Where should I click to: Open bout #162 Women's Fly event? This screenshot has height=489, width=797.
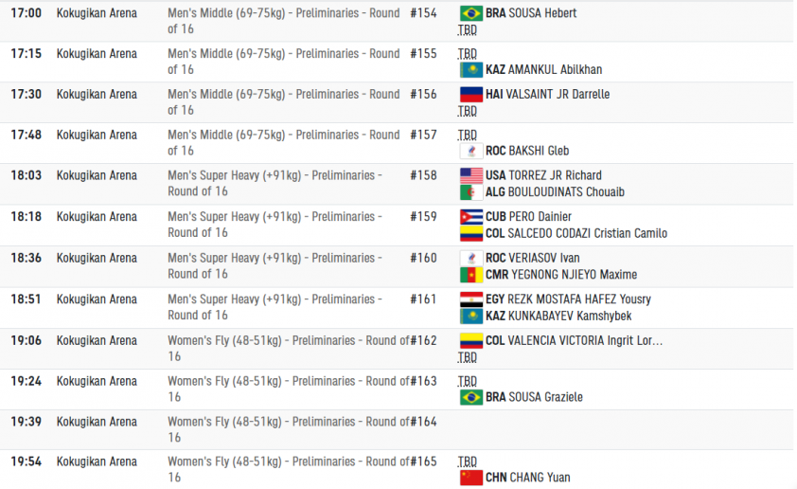pos(288,349)
